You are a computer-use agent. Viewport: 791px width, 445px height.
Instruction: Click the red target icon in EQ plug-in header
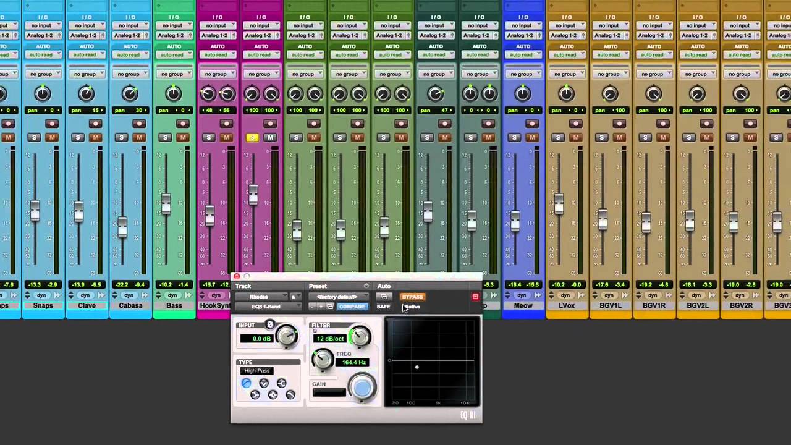coord(475,297)
